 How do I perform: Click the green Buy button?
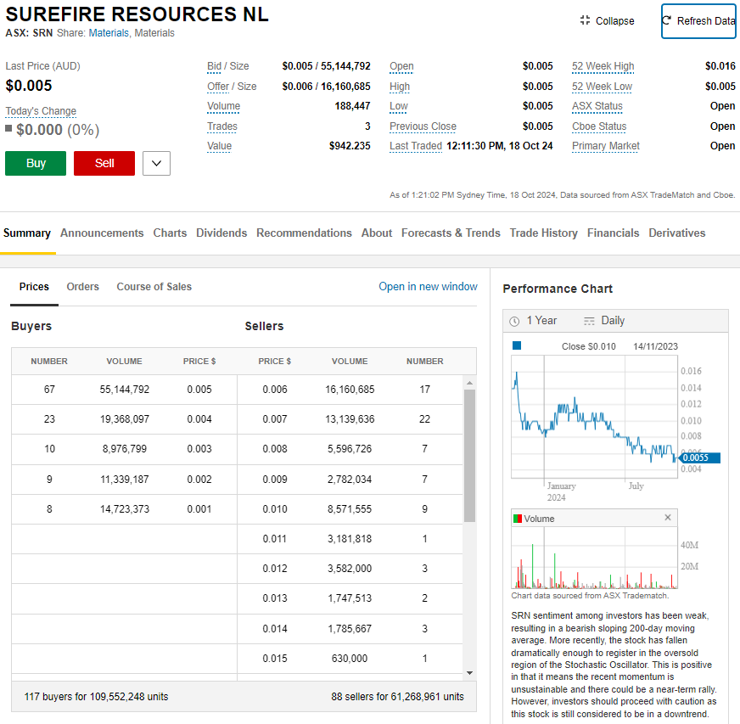[x=36, y=163]
